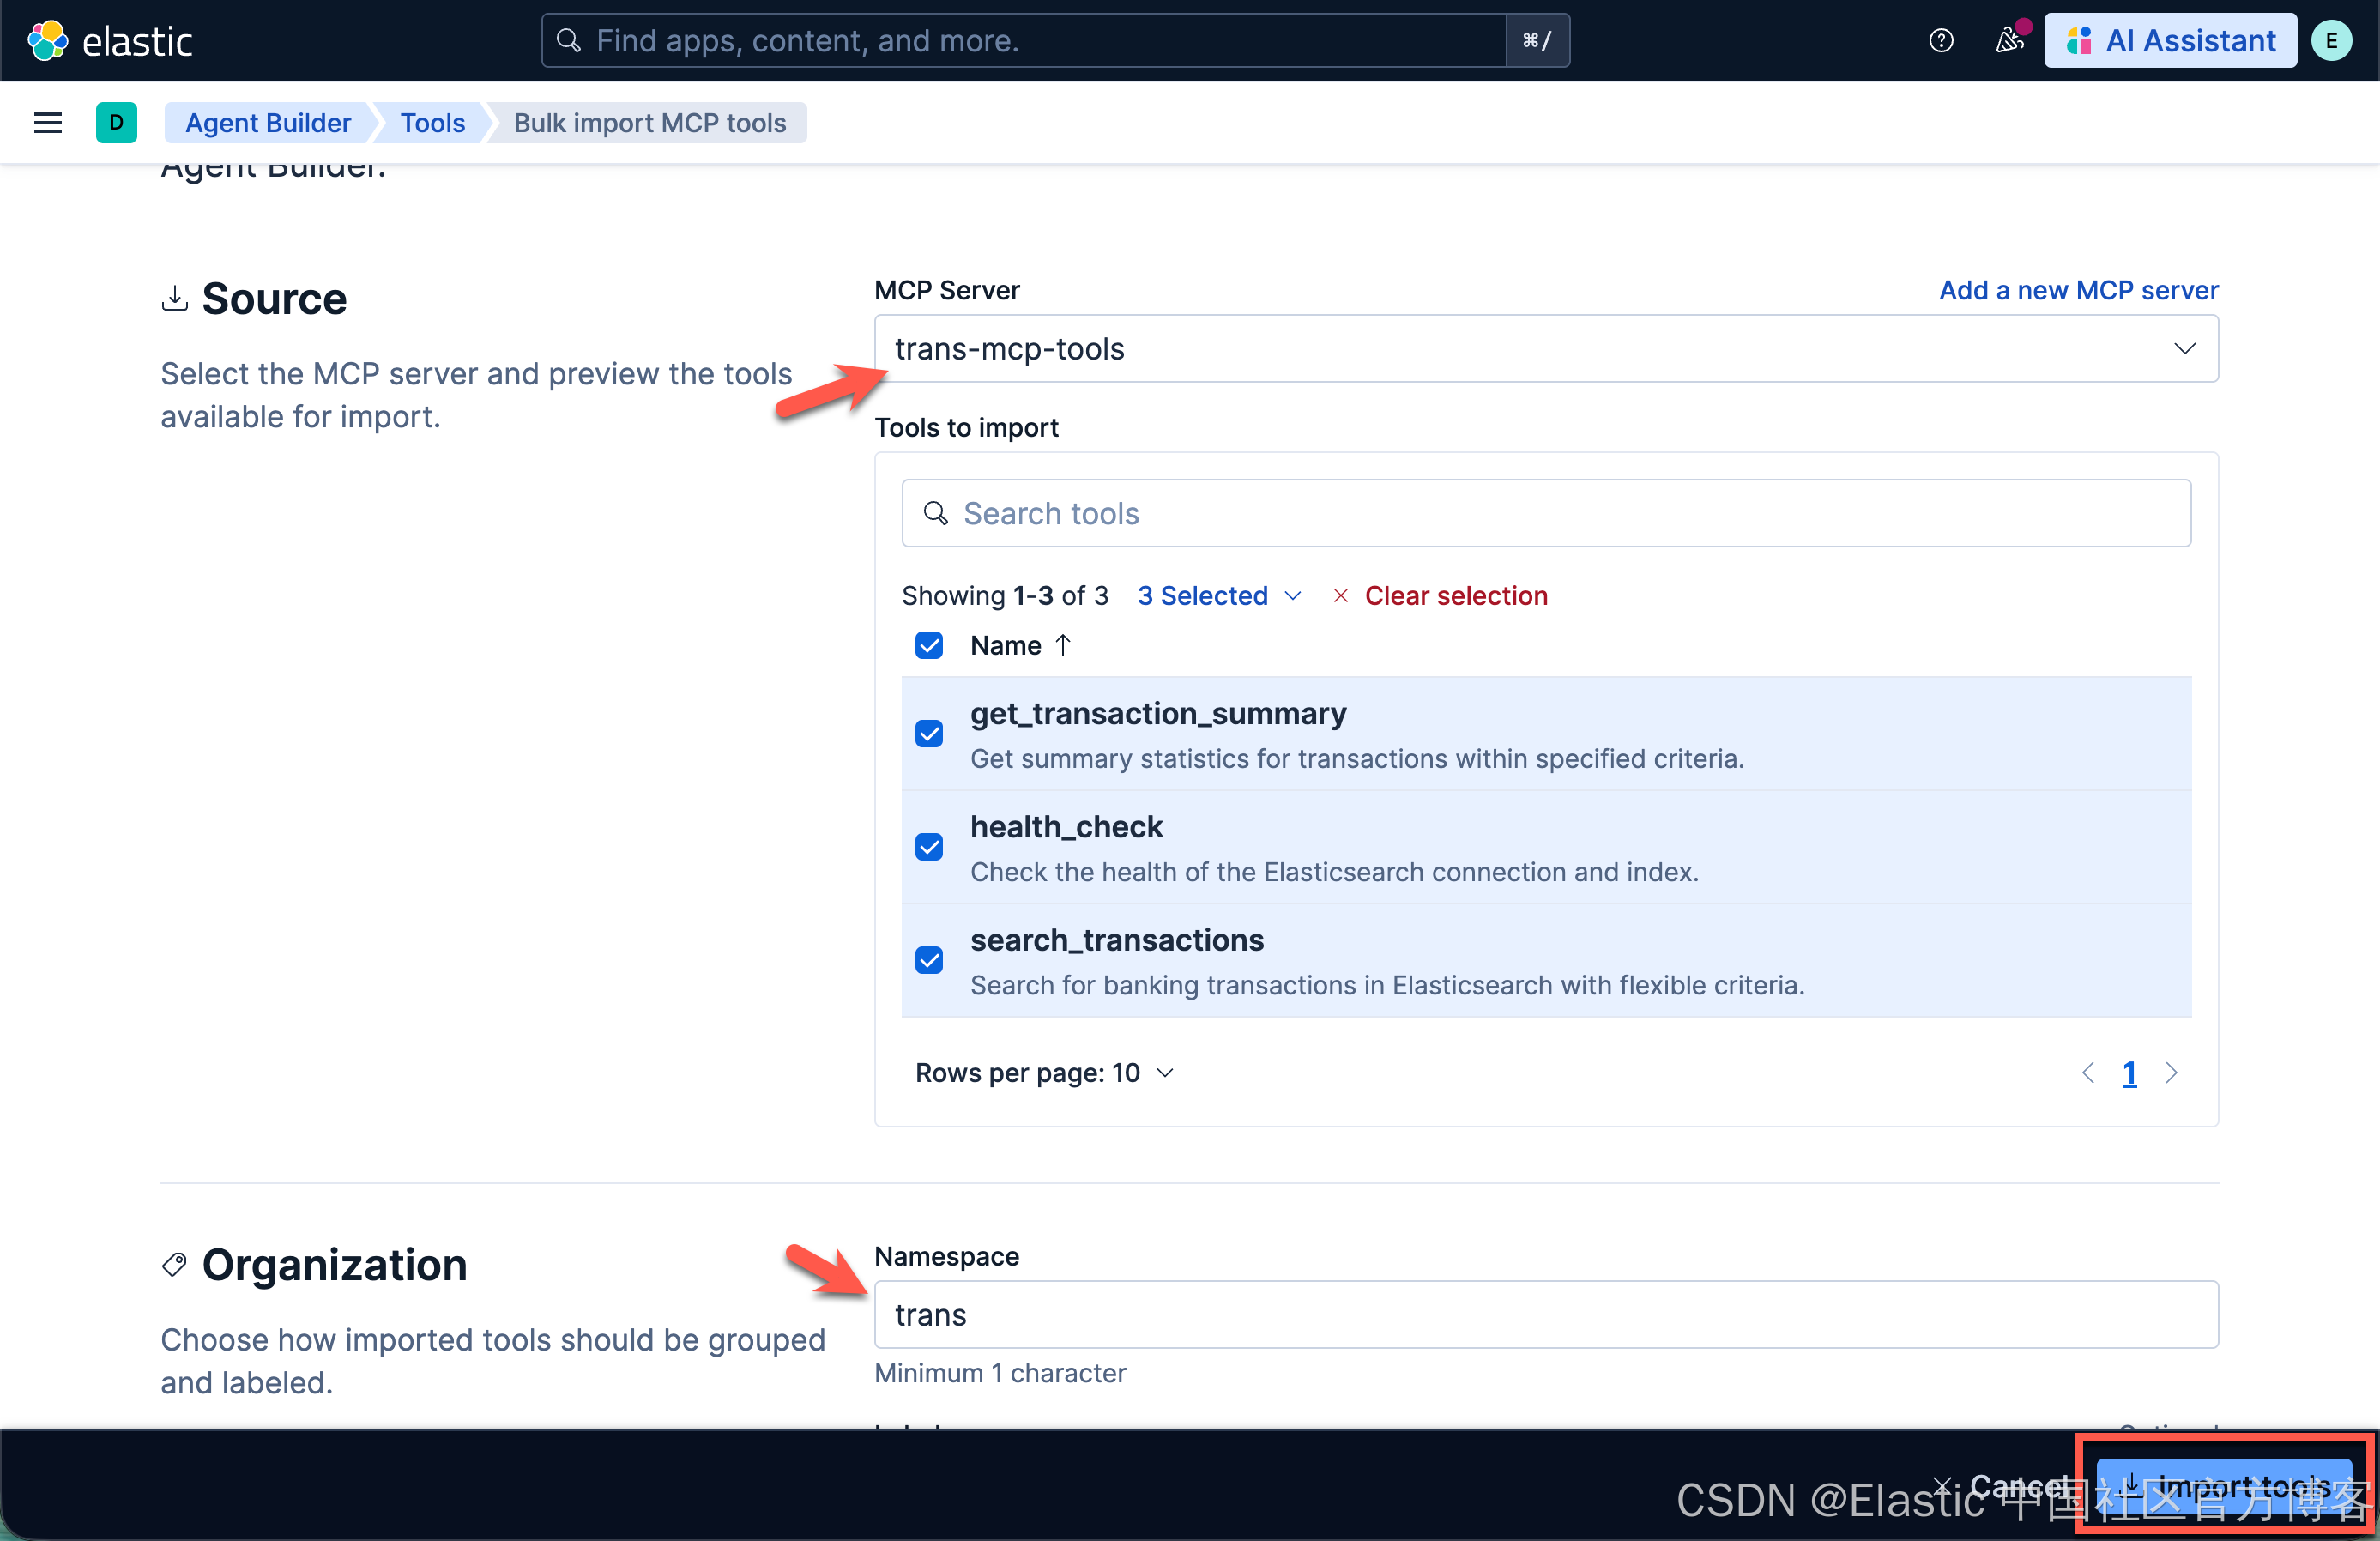The image size is (2380, 1541).
Task: Open the hamburger navigation menu
Action: [48, 123]
